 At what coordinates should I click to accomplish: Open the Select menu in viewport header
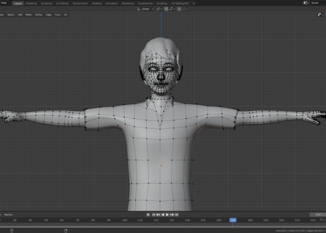pyautogui.click(x=11, y=14)
